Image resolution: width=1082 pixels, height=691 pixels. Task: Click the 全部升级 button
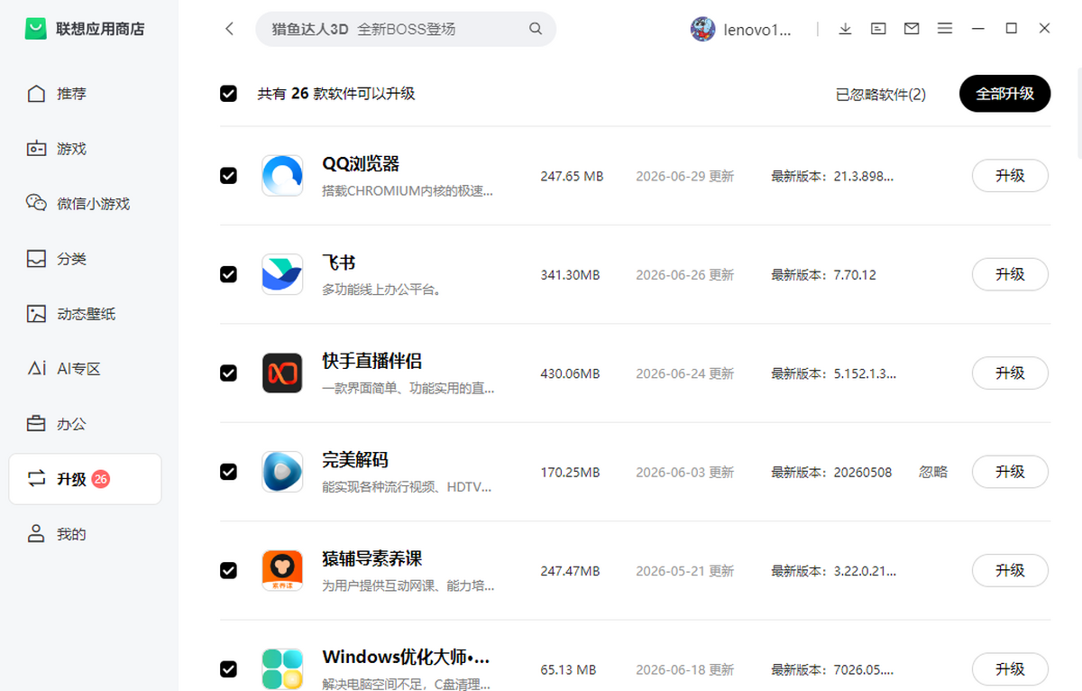(1004, 94)
